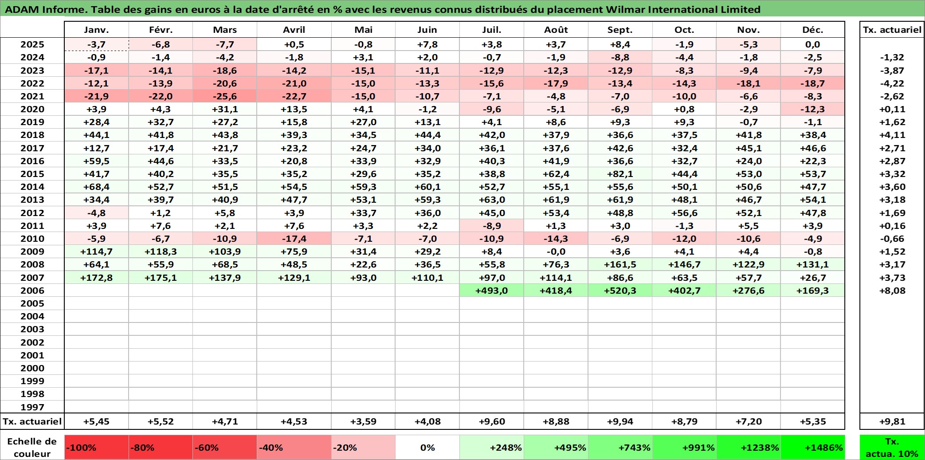Click the +46,6 cell in 2017
This screenshot has height=460, width=925.
pos(813,148)
